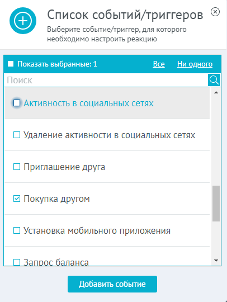Select 'Установка мобильного приложения' list item text
Image resolution: width=227 pixels, height=302 pixels.
[x=97, y=230]
